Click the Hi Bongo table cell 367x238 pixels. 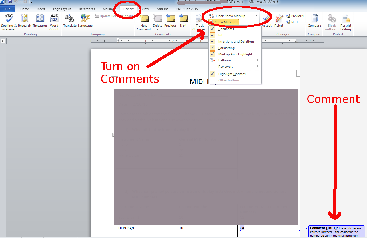(146, 228)
